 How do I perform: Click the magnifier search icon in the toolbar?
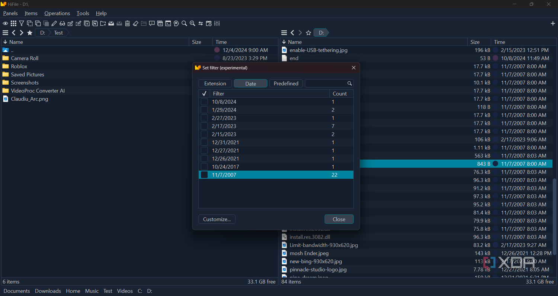coord(184,23)
